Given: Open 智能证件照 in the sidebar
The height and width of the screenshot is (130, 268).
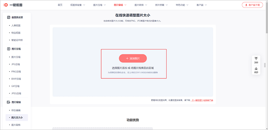Looking at the screenshot, I should (x=17, y=40).
